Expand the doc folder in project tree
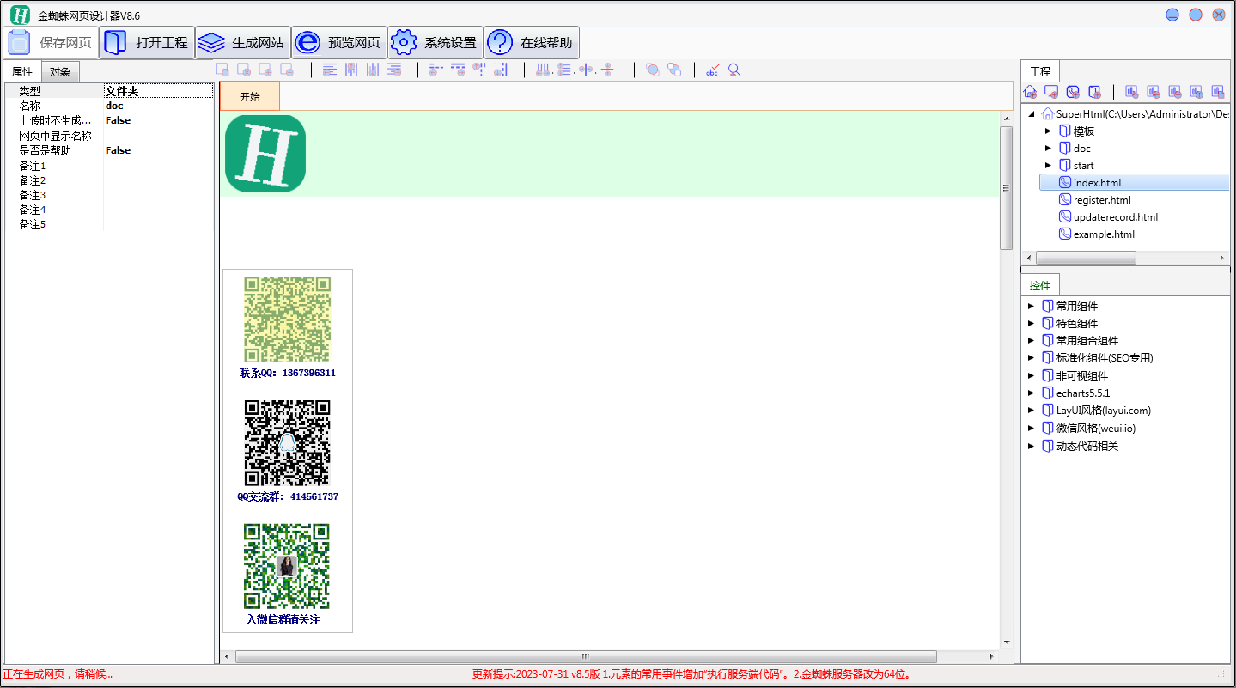The image size is (1236, 688). pos(1048,149)
